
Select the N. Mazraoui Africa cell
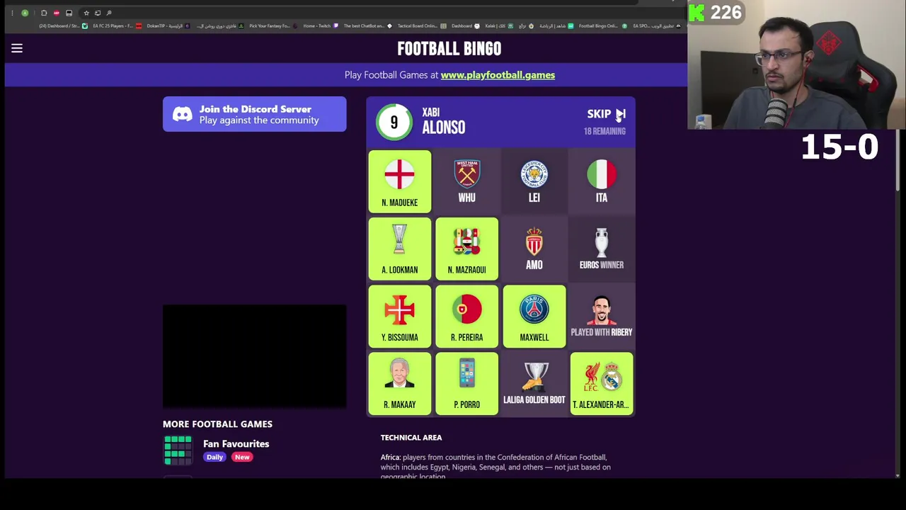(x=466, y=249)
